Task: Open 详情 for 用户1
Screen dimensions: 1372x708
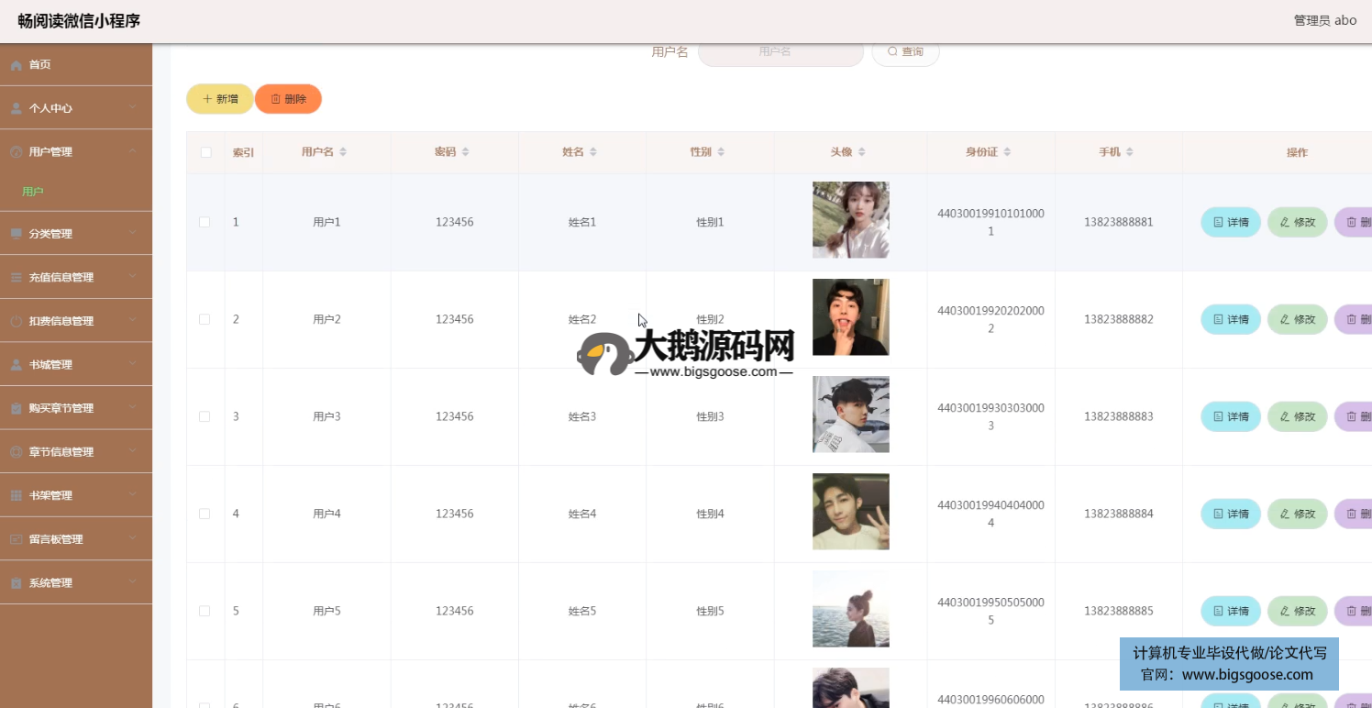Action: (x=1231, y=222)
